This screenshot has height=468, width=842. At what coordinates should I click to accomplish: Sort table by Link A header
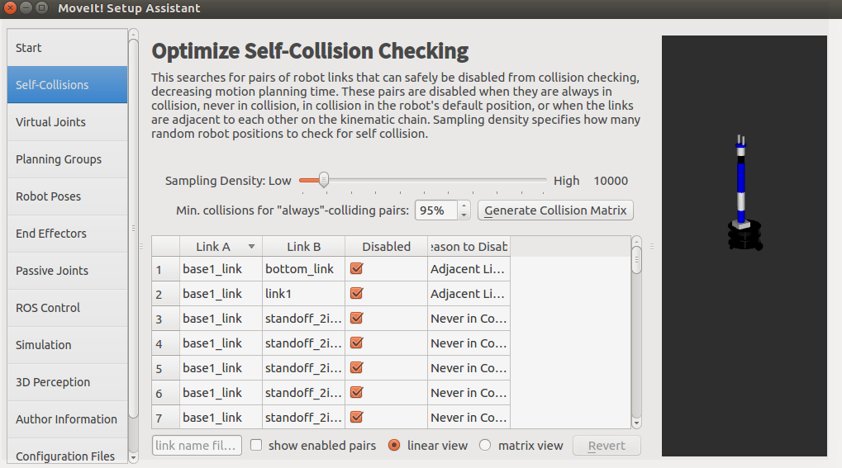click(x=221, y=246)
